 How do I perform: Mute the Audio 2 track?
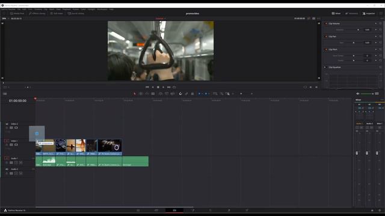(x=21, y=173)
